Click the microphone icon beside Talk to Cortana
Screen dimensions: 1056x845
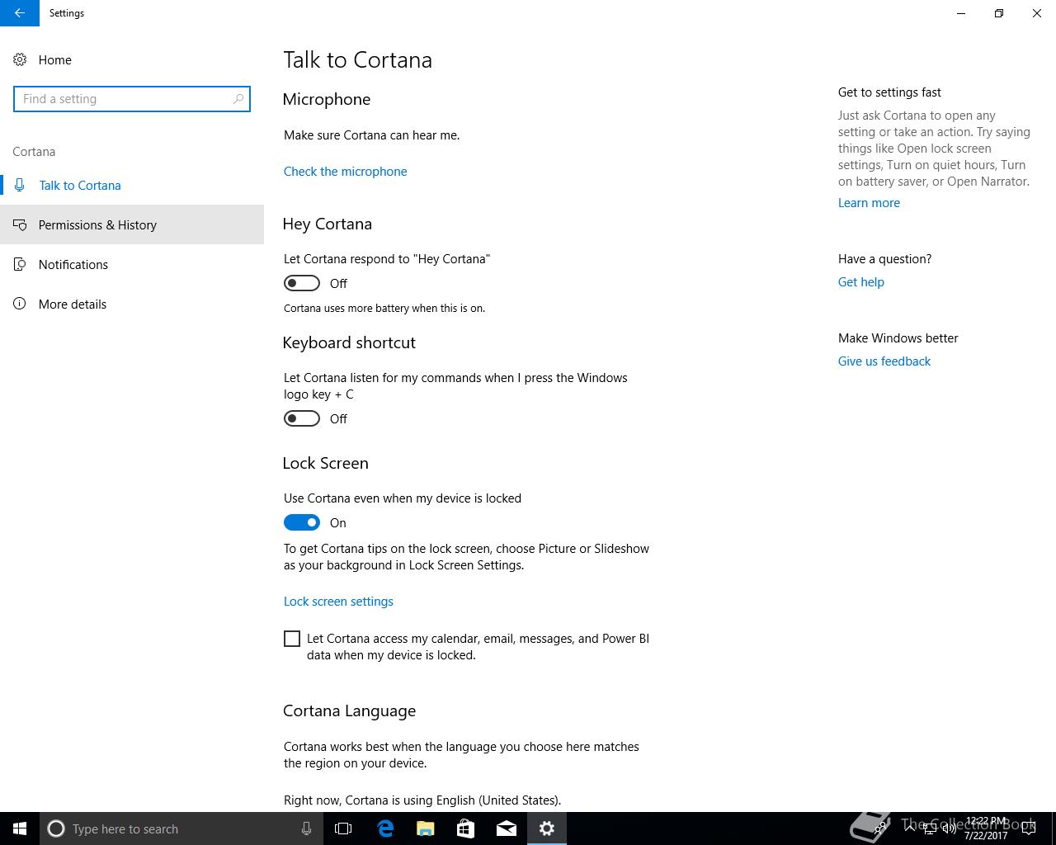[x=20, y=186]
